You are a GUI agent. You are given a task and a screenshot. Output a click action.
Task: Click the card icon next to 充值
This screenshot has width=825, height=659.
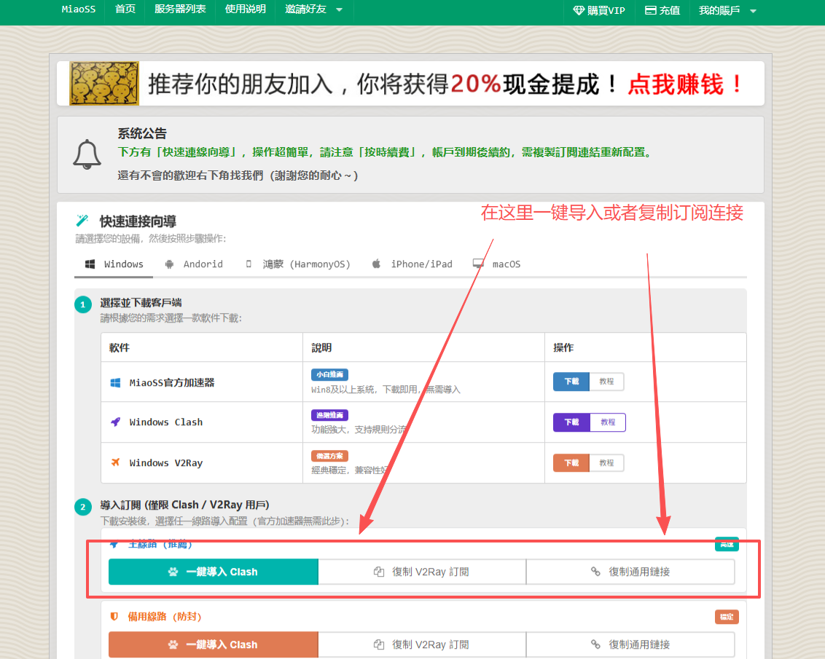[x=651, y=10]
